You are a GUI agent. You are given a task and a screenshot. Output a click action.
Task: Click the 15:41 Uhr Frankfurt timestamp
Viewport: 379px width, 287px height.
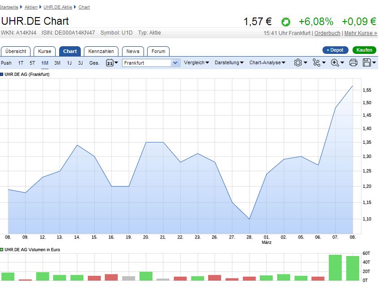287,33
